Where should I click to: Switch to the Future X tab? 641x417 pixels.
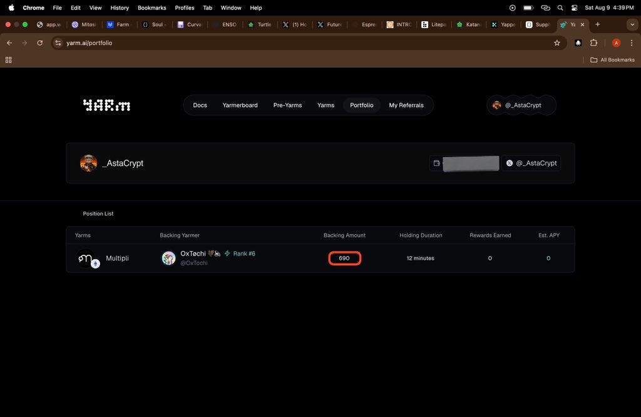331,24
